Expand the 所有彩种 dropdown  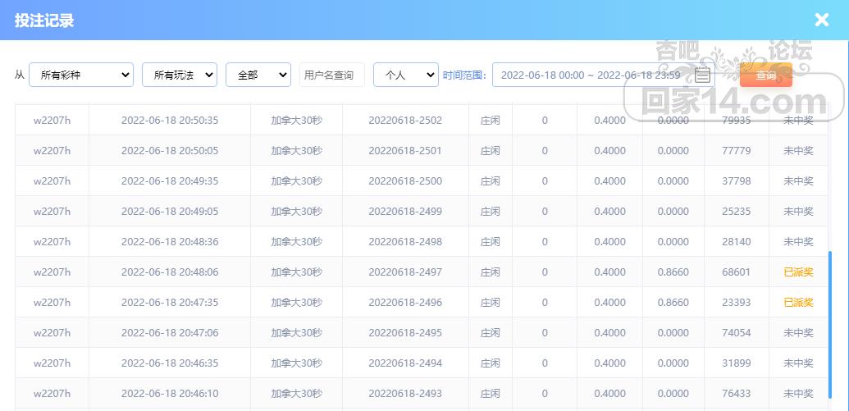pos(81,75)
